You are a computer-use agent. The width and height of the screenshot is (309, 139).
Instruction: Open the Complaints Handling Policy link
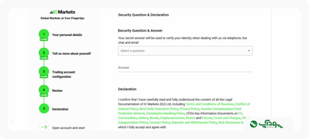click(x=166, y=113)
